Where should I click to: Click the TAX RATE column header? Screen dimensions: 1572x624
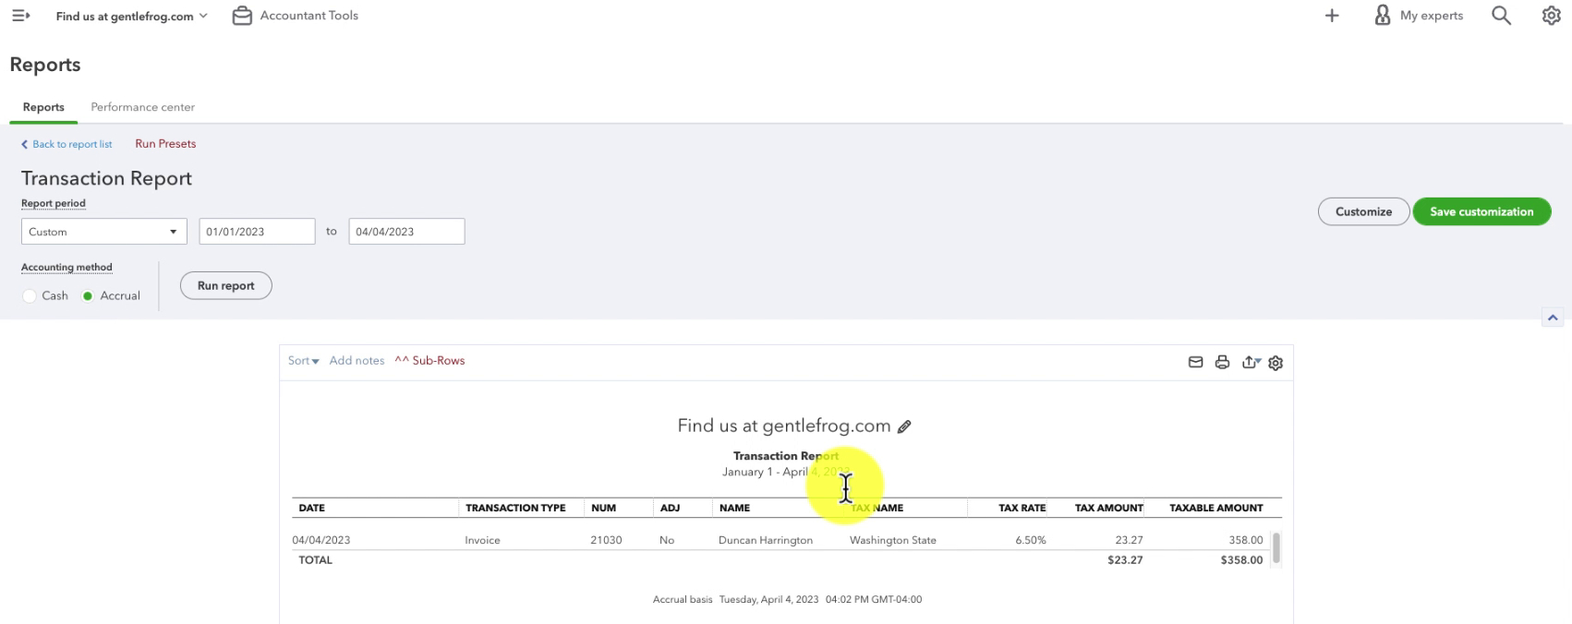coord(1022,508)
